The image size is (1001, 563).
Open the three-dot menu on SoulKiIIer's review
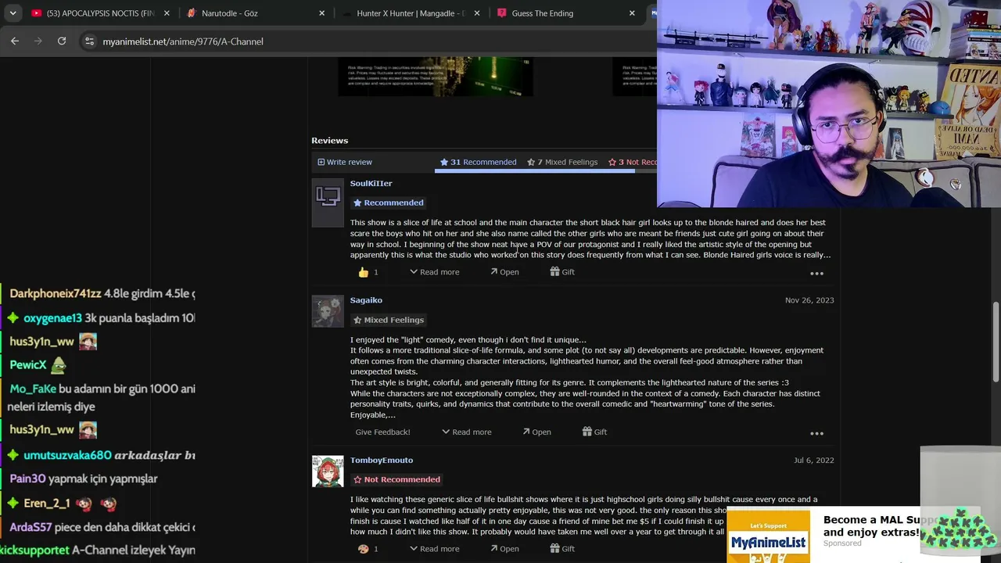tap(816, 273)
